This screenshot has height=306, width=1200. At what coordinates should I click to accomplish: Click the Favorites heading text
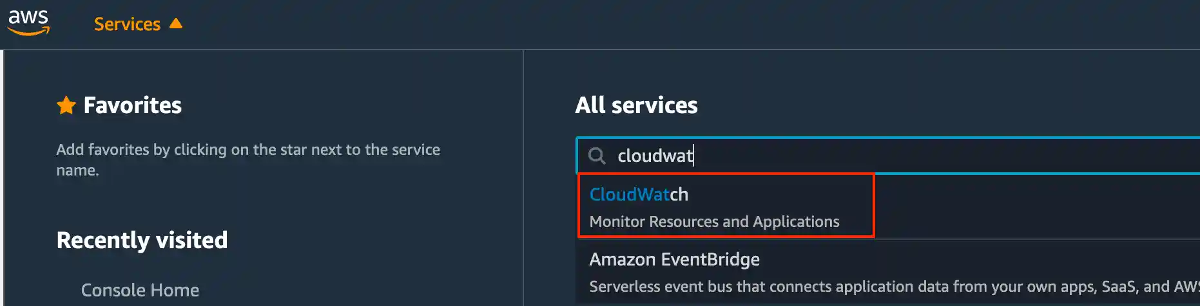click(x=133, y=105)
